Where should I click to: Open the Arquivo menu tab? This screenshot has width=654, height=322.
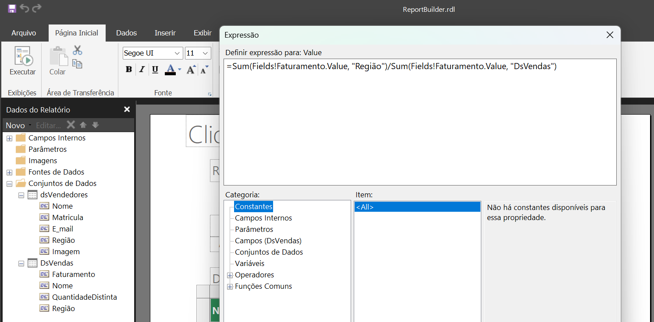[24, 33]
